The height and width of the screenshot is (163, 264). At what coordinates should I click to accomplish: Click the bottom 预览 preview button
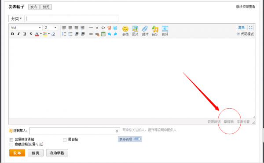tap(36, 153)
